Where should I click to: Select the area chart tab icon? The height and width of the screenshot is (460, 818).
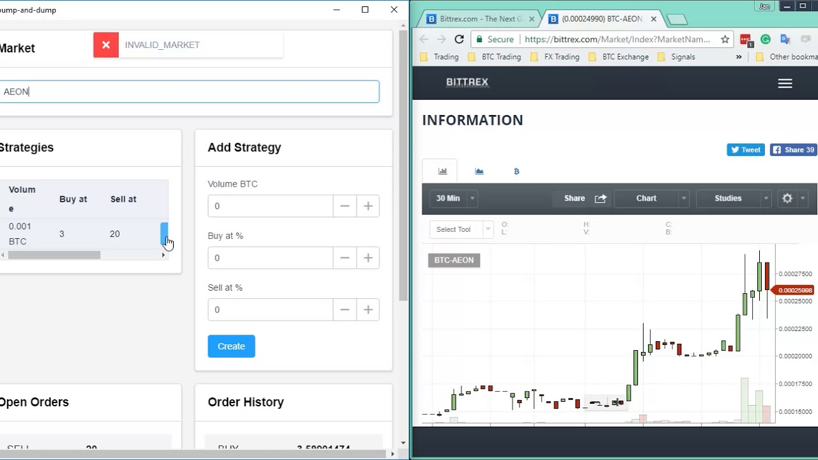479,171
